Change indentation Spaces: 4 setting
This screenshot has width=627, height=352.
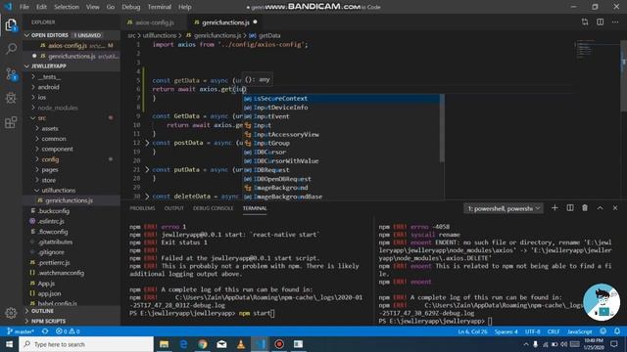point(506,331)
